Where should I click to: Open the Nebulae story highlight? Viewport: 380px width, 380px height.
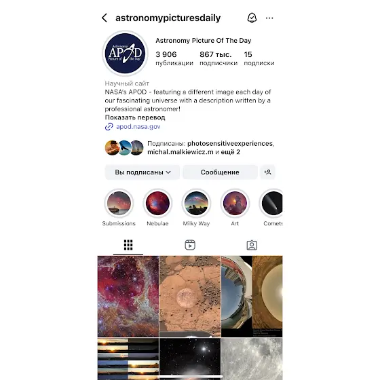(157, 203)
